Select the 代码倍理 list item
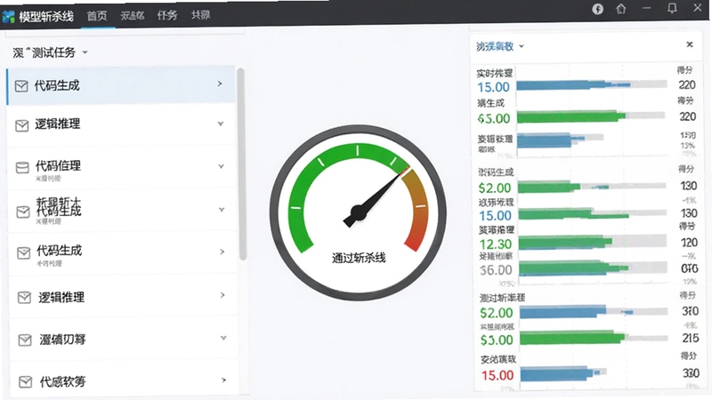Viewport: 712px width, 400px height. [122, 167]
